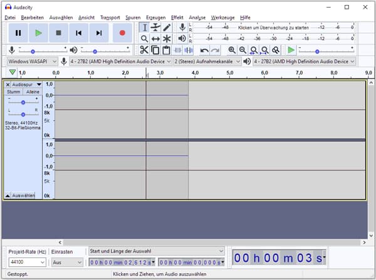Zoom in with the plus magnifier

[232, 50]
